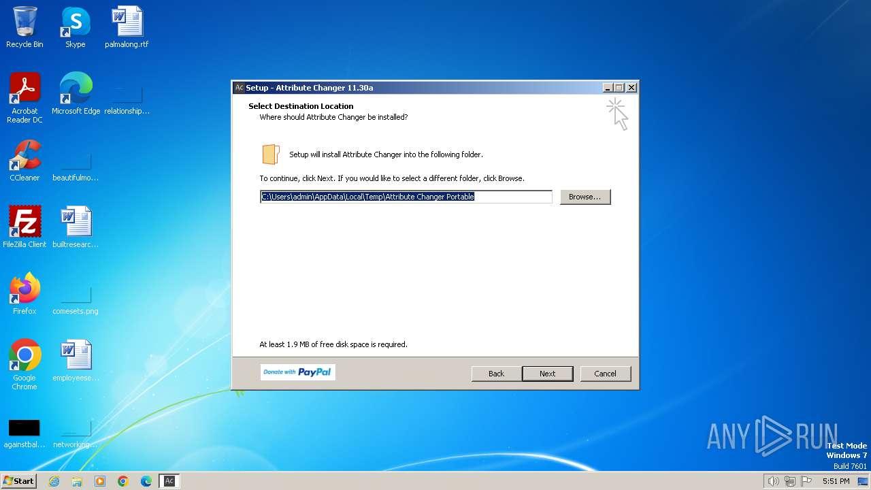The image size is (871, 490).
Task: Select the builtresearc document icon
Action: pyautogui.click(x=76, y=227)
